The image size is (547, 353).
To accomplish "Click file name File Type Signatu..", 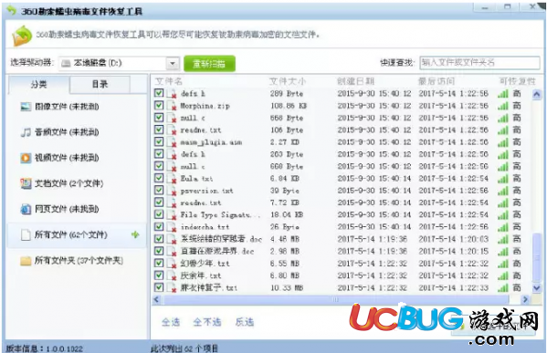I will click(220, 215).
